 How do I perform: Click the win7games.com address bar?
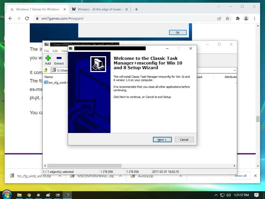(125, 18)
